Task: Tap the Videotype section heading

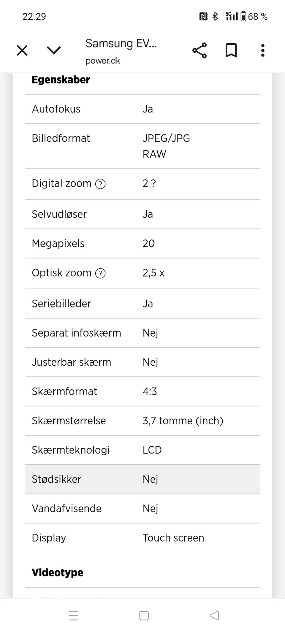Action: click(58, 572)
